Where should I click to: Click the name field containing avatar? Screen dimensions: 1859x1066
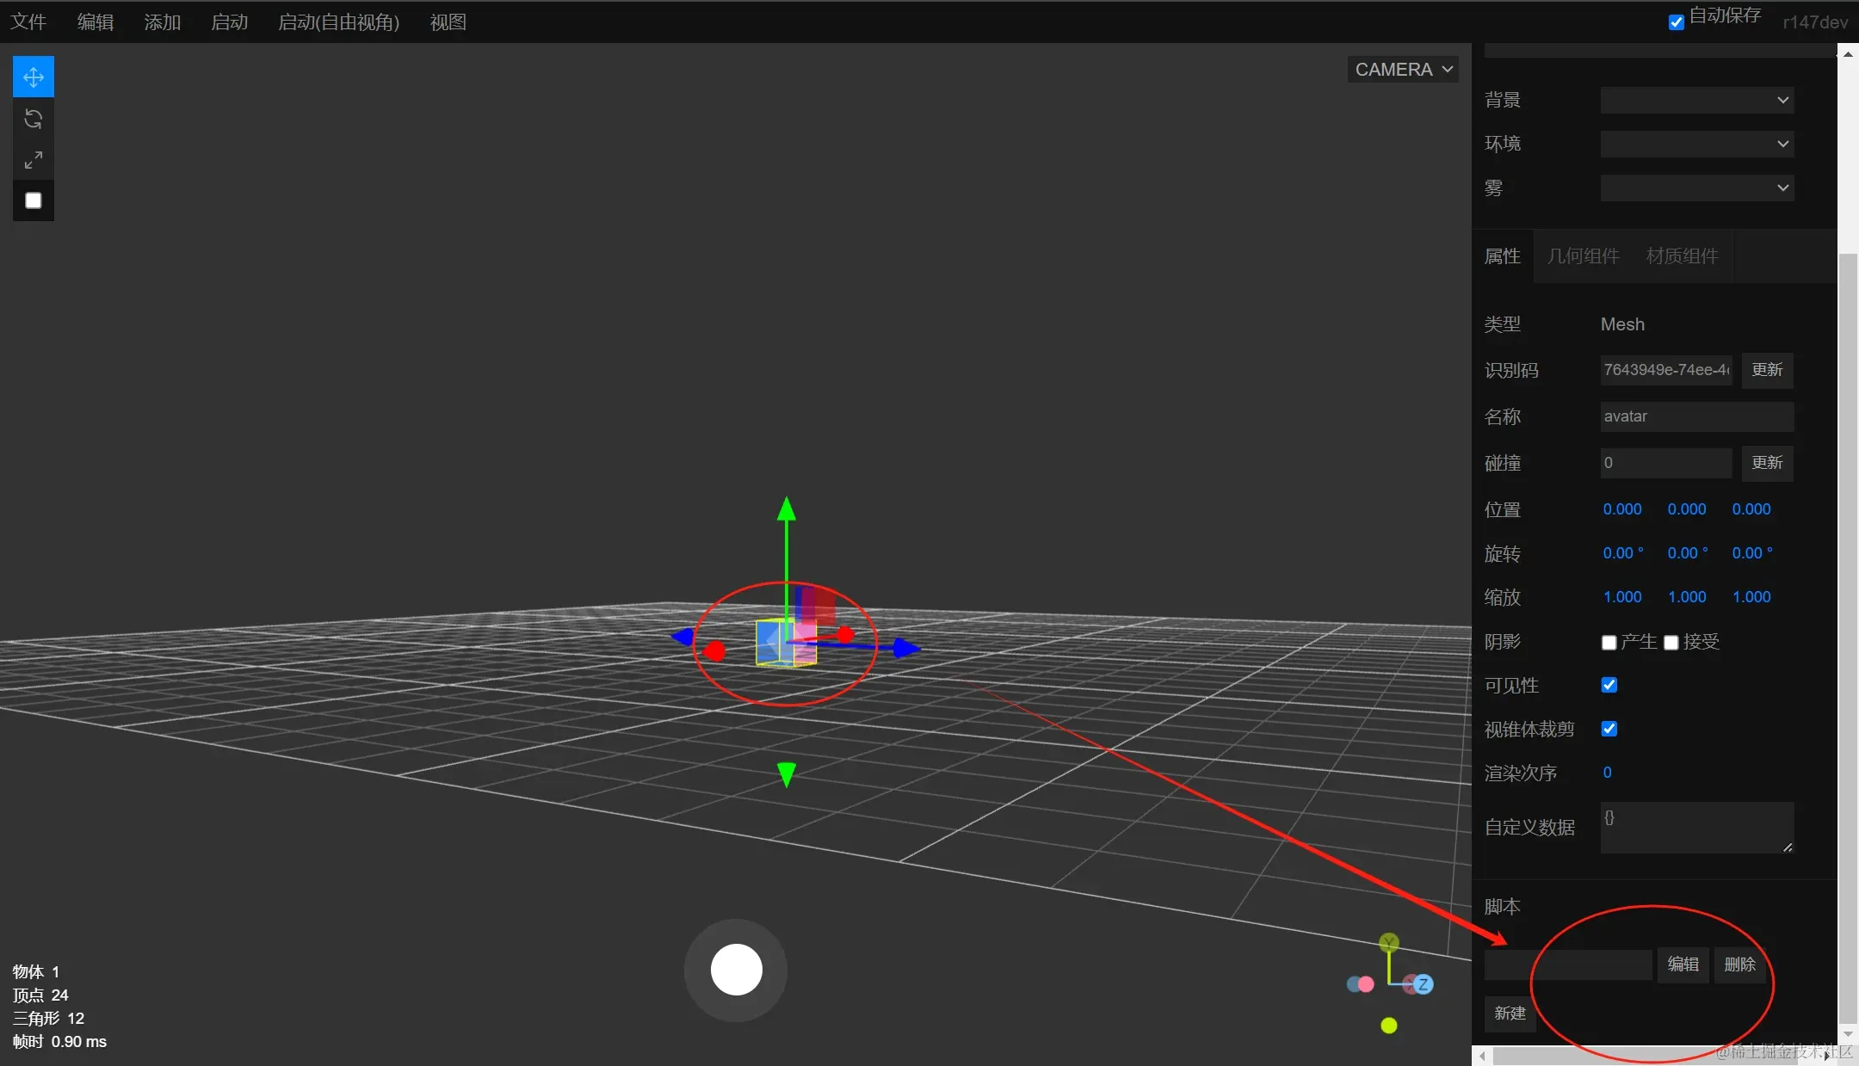click(x=1696, y=416)
